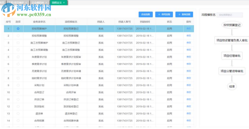Image resolution: width=249 pixels, height=129 pixels.
Task: Click 修改 link in 年度需求计划 row
Action: pyautogui.click(x=189, y=57)
